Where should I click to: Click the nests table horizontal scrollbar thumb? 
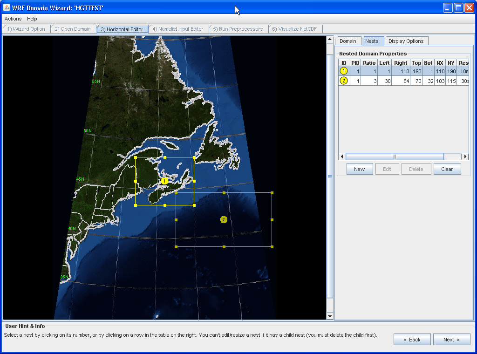click(x=395, y=157)
